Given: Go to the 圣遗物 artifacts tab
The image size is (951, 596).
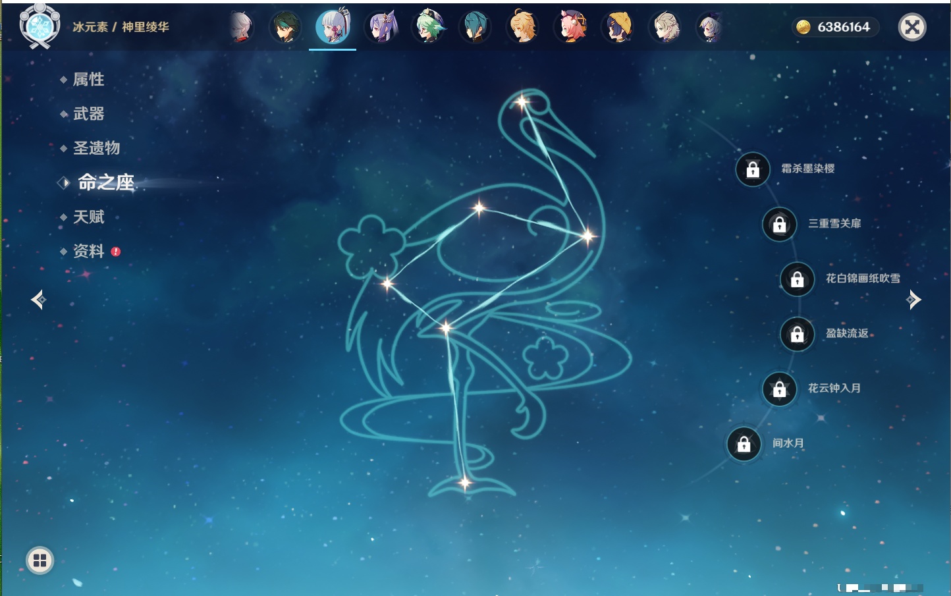Looking at the screenshot, I should (96, 148).
